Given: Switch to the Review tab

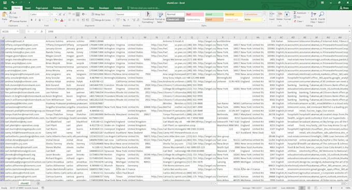Looking at the screenshot, I should tap(80, 8).
